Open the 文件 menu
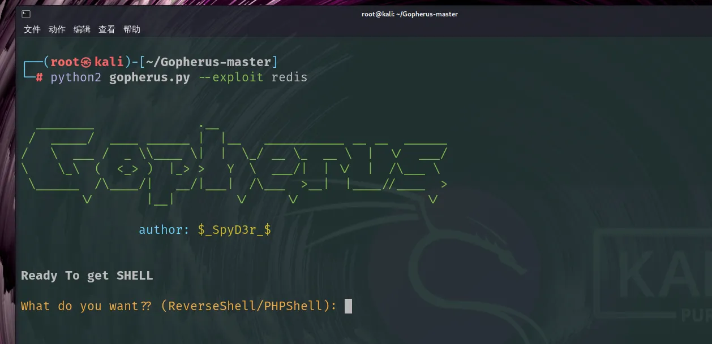The height and width of the screenshot is (344, 712). click(x=32, y=29)
